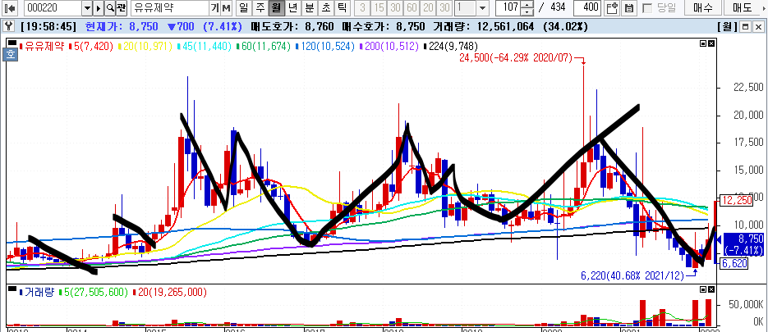Click the 6,620 price axis label
This screenshot has width=768, height=332.
coord(733,264)
